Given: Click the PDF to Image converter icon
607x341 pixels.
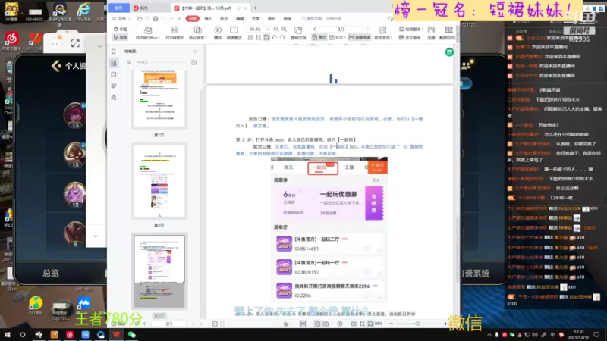Looking at the screenshot, I should 175,33.
